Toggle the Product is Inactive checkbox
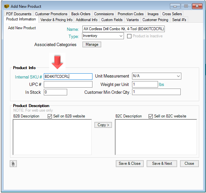The image size is (206, 193). point(129,36)
